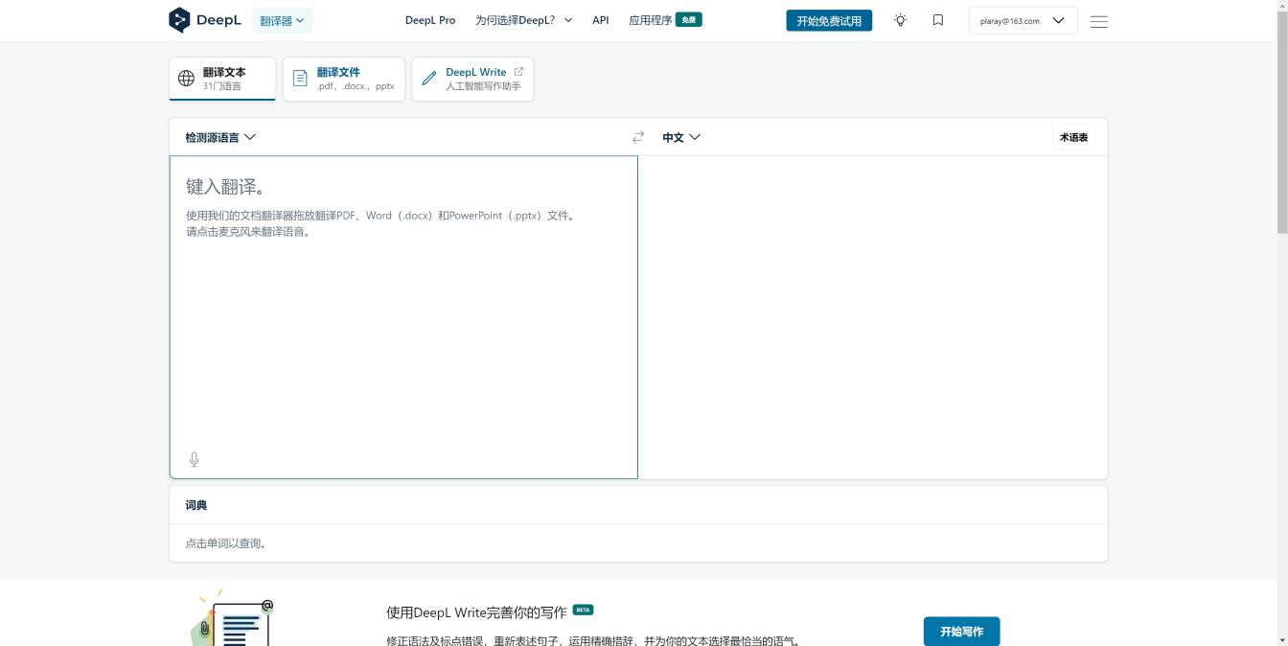Click the 术语表 glossary button

click(1073, 137)
